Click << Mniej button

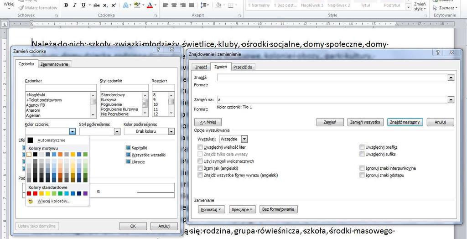[208, 122]
